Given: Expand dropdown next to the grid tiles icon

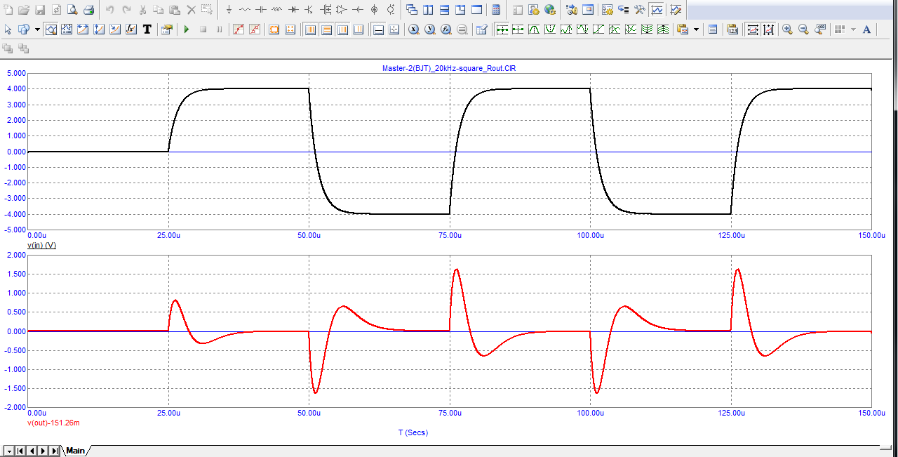Looking at the screenshot, I should click(x=853, y=29).
